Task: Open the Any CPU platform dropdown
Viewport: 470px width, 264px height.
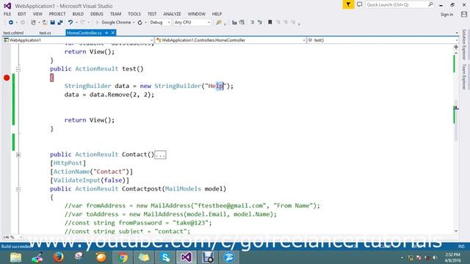Action: (192, 23)
